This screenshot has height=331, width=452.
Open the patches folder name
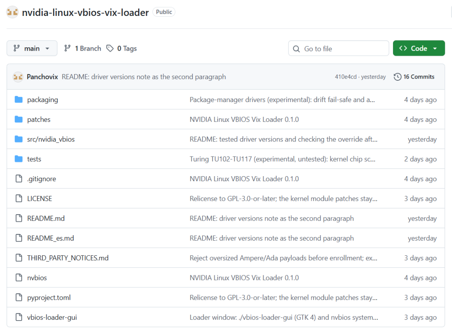(39, 119)
